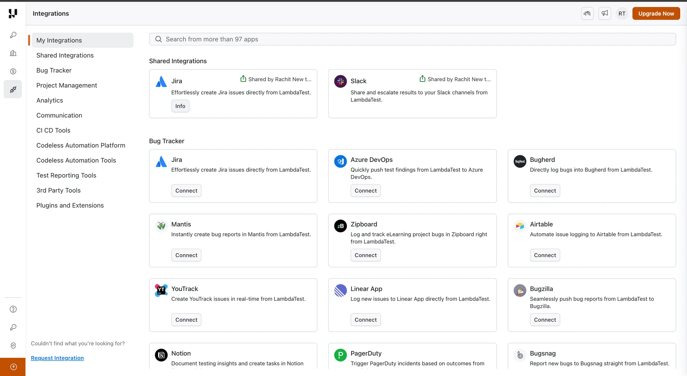Click the Azure DevOps logo icon
This screenshot has width=687, height=376.
pyautogui.click(x=340, y=161)
